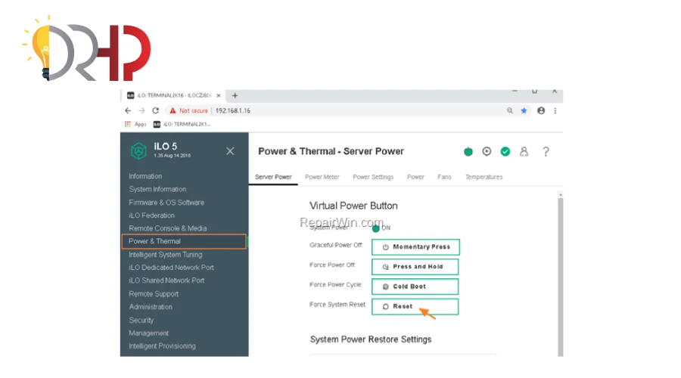Open Security in sidebar
The image size is (681, 378).
point(141,320)
